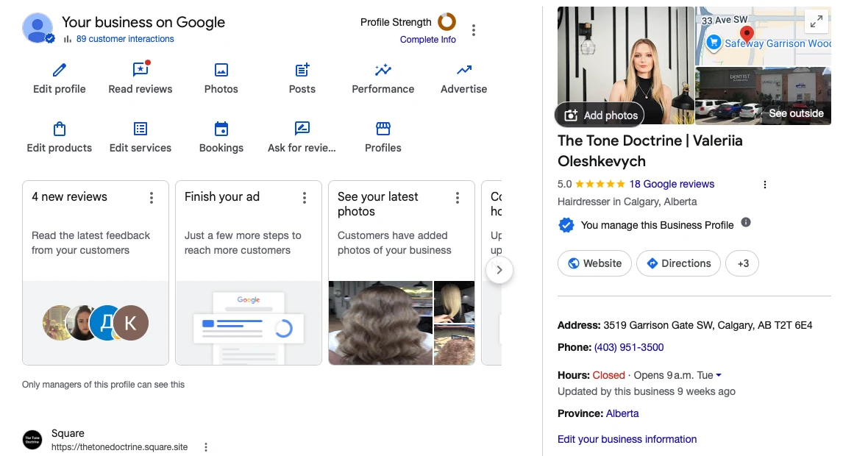Open 89 customer interactions link
This screenshot has width=843, height=456.
125,39
